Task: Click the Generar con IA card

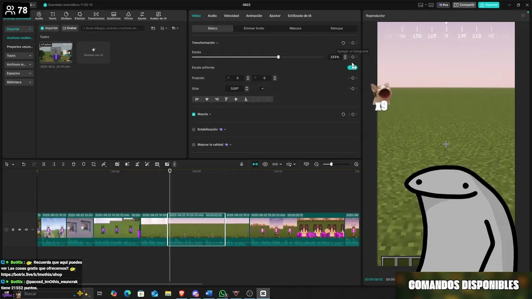Action: [94, 52]
